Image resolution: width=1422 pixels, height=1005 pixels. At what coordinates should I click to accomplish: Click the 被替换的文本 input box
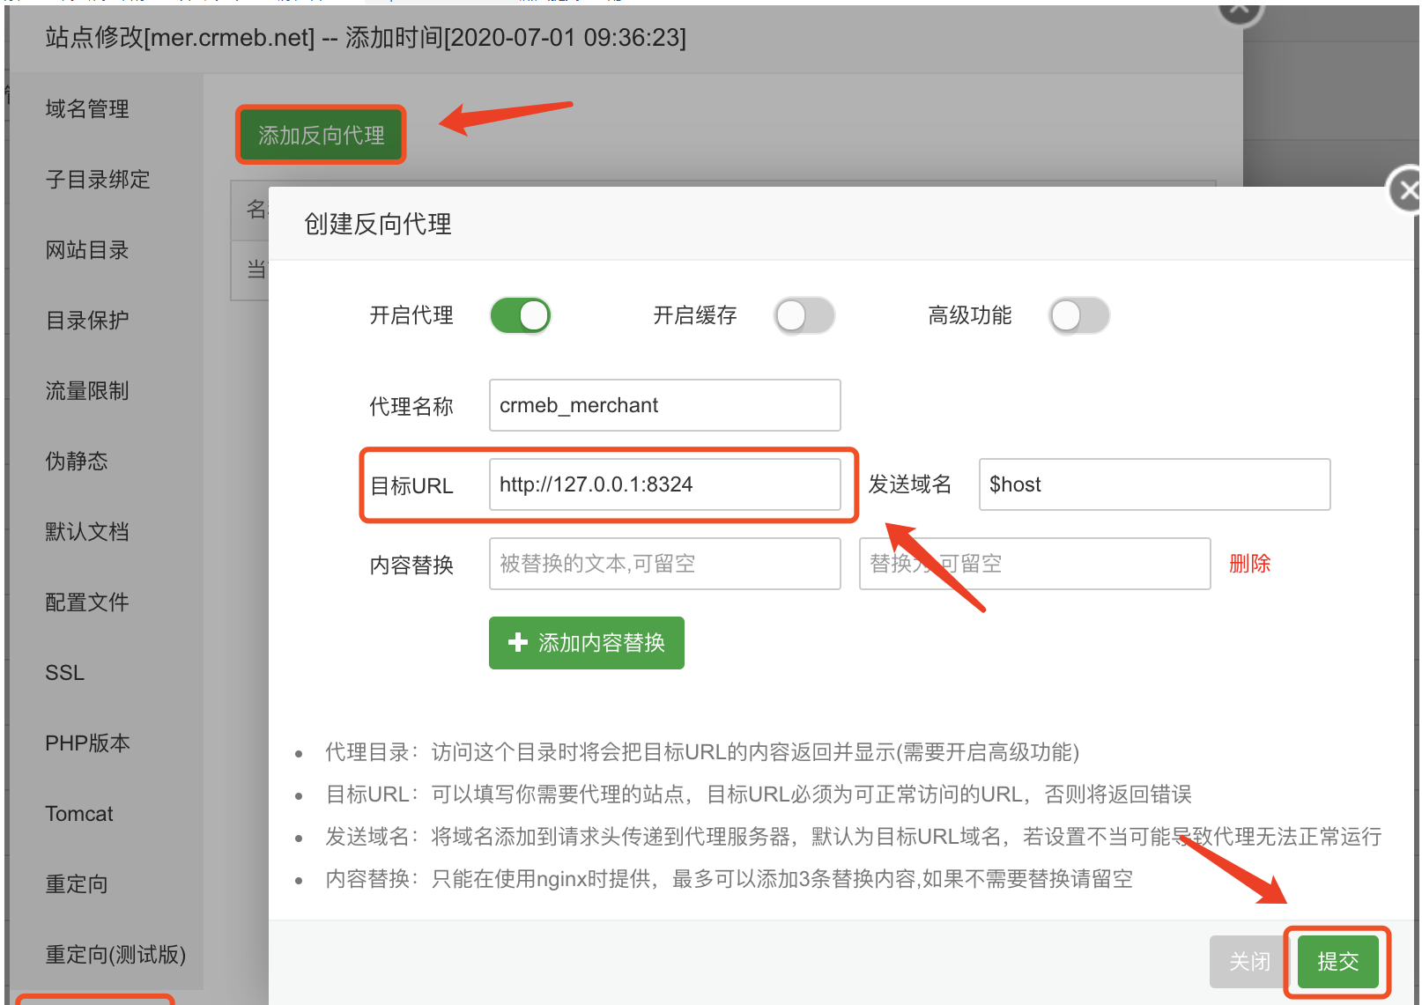click(664, 564)
